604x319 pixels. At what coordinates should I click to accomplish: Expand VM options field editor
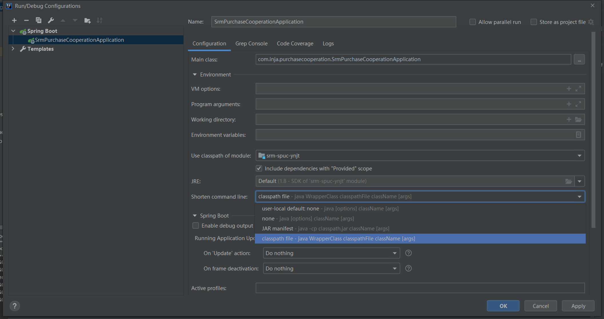pos(578,89)
